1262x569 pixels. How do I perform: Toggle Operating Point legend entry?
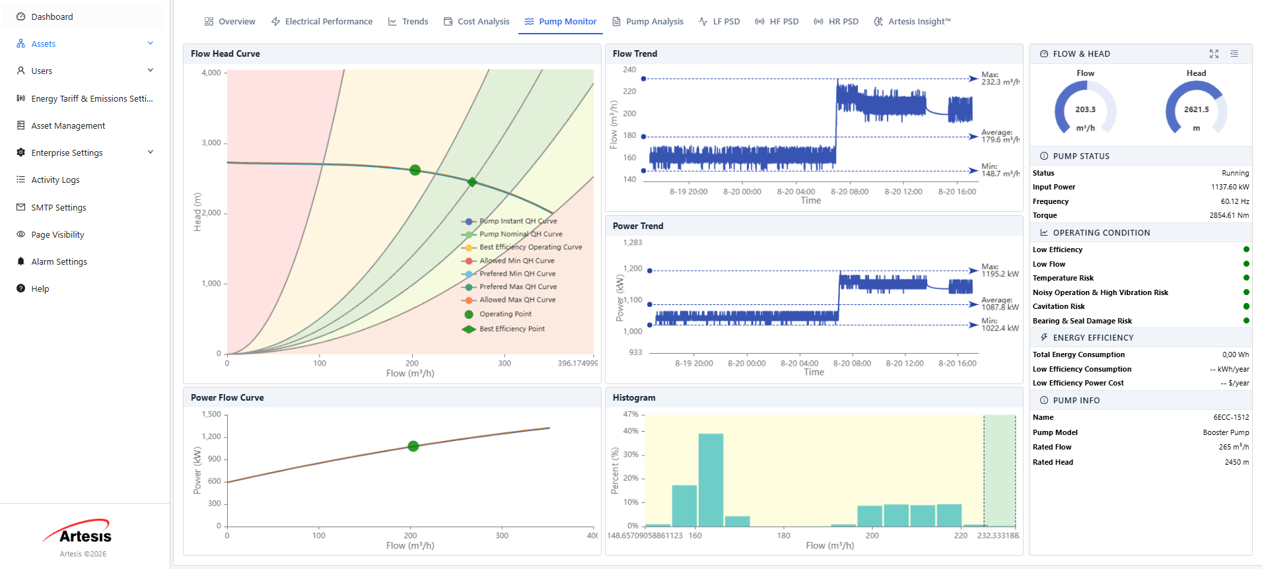pyautogui.click(x=497, y=314)
